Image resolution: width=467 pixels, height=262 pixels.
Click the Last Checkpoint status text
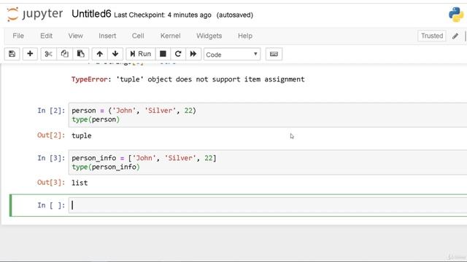click(163, 15)
